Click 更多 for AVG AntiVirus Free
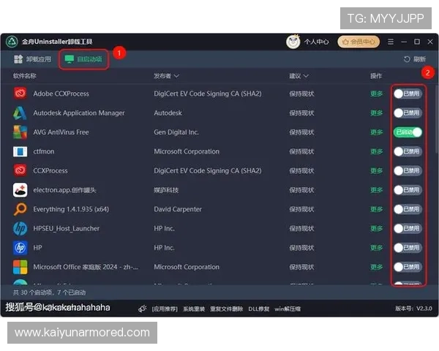The height and width of the screenshot is (351, 439). 376,132
